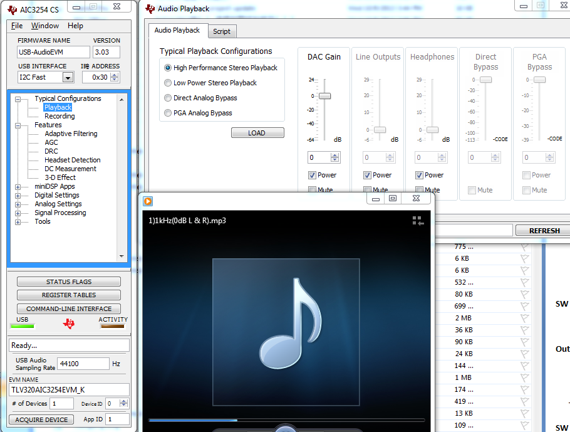Open Adaptive Filtering feature
Viewport: 570px width, 432px height.
(x=71, y=134)
